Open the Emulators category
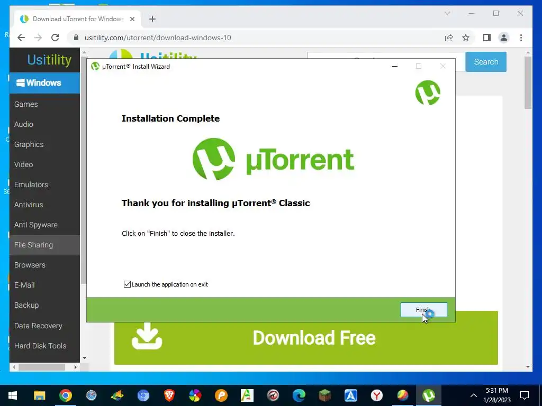Viewport: 542px width, 406px height. tap(44, 184)
